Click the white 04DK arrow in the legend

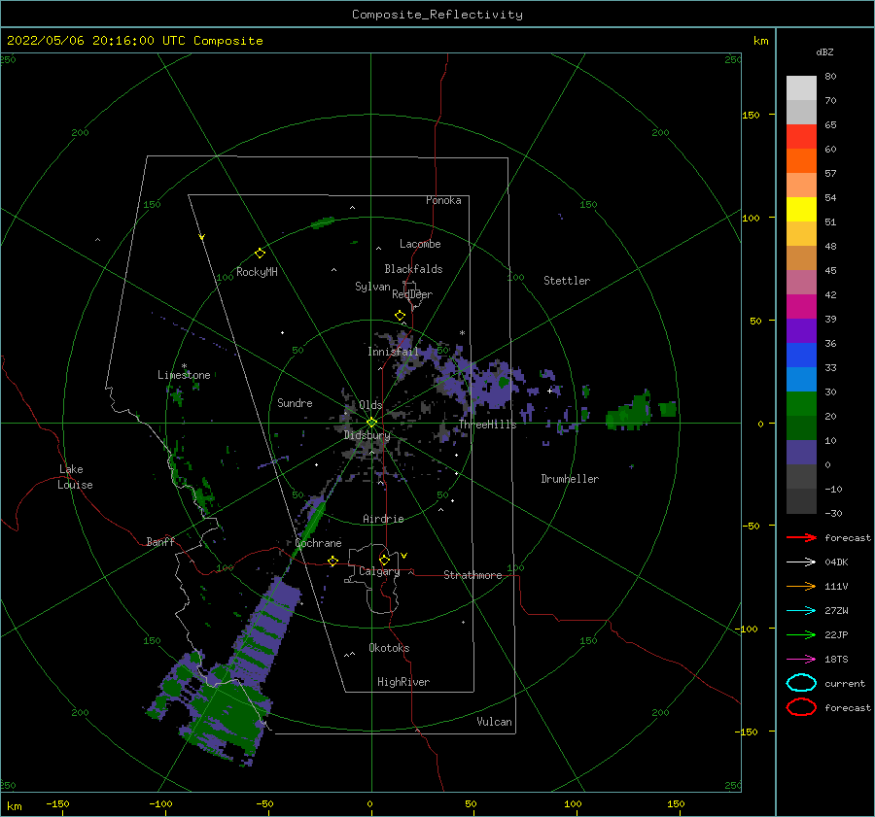pyautogui.click(x=801, y=562)
